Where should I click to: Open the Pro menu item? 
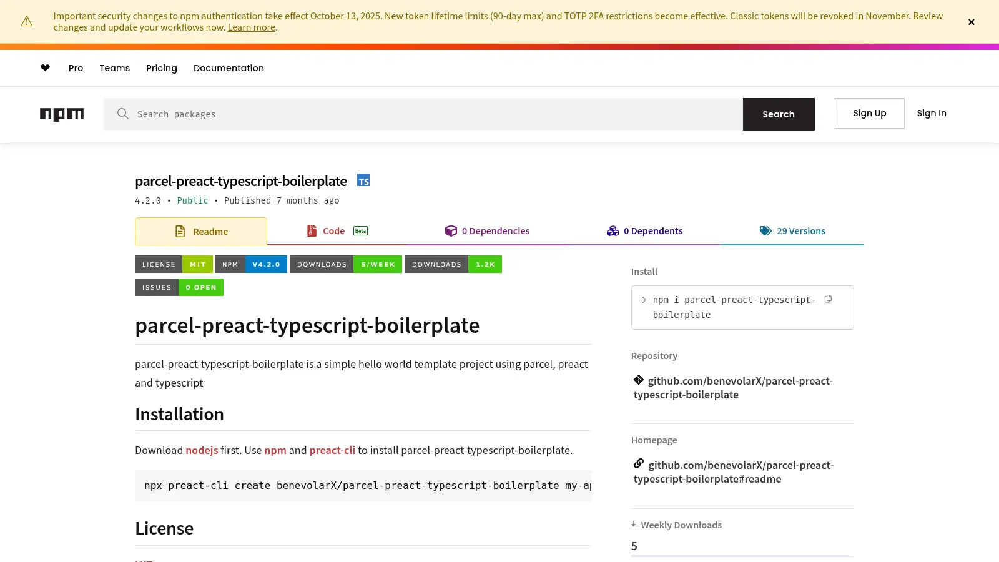coord(76,68)
